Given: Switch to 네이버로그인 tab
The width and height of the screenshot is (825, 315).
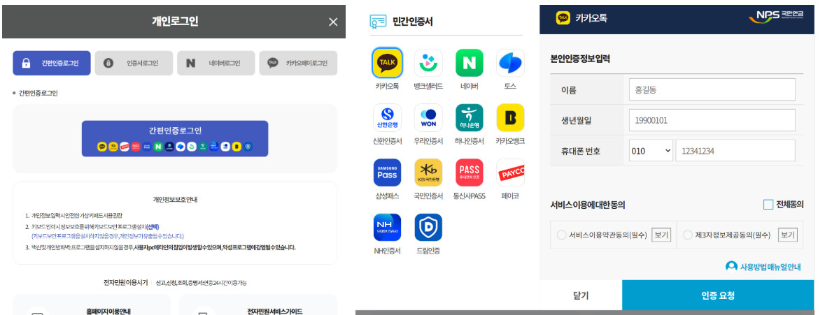Looking at the screenshot, I should (216, 63).
